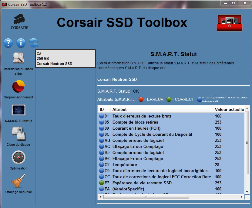Image resolution: width=252 pixels, height=208 pixels.
Task: Select row AC Effaçage Erreur Comptage
Action: coord(171,147)
